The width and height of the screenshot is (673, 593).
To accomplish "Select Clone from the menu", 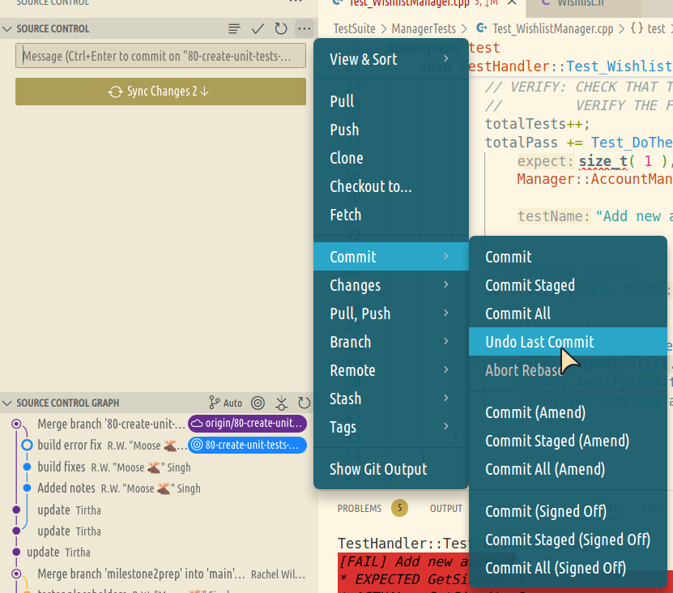I will (390, 158).
